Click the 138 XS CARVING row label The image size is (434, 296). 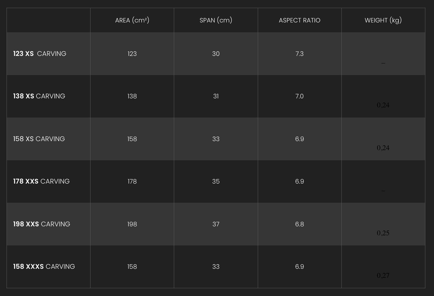[x=39, y=96]
